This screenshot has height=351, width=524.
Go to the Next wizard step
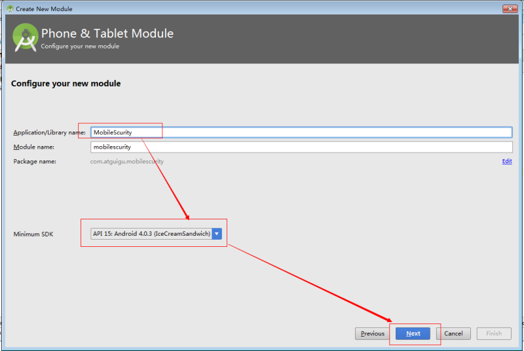pos(413,333)
